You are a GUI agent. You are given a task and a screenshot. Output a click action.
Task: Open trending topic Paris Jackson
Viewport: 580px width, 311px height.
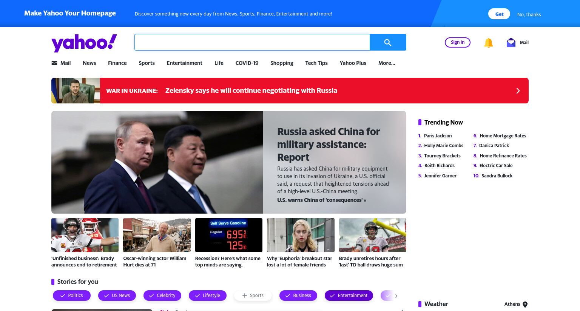pyautogui.click(x=438, y=136)
